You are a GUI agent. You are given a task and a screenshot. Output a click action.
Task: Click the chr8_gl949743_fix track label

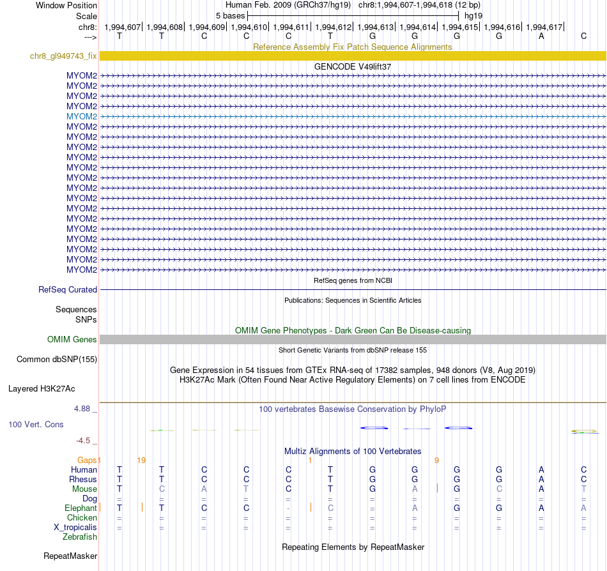click(x=63, y=56)
